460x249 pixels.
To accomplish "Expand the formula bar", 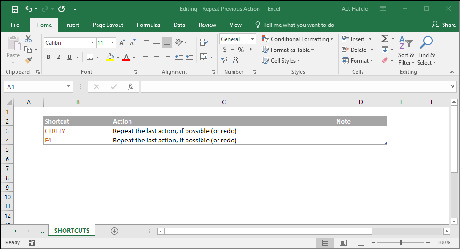I will pos(452,87).
